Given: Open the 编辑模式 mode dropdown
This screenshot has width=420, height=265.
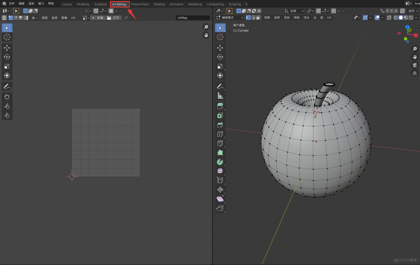Looking at the screenshot, I should pyautogui.click(x=231, y=18).
